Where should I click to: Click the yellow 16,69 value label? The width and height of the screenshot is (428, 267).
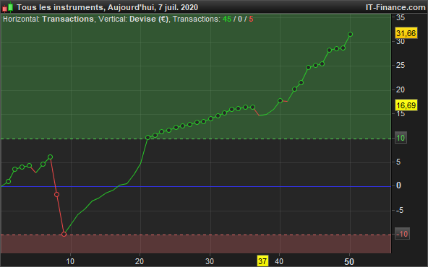(406, 105)
